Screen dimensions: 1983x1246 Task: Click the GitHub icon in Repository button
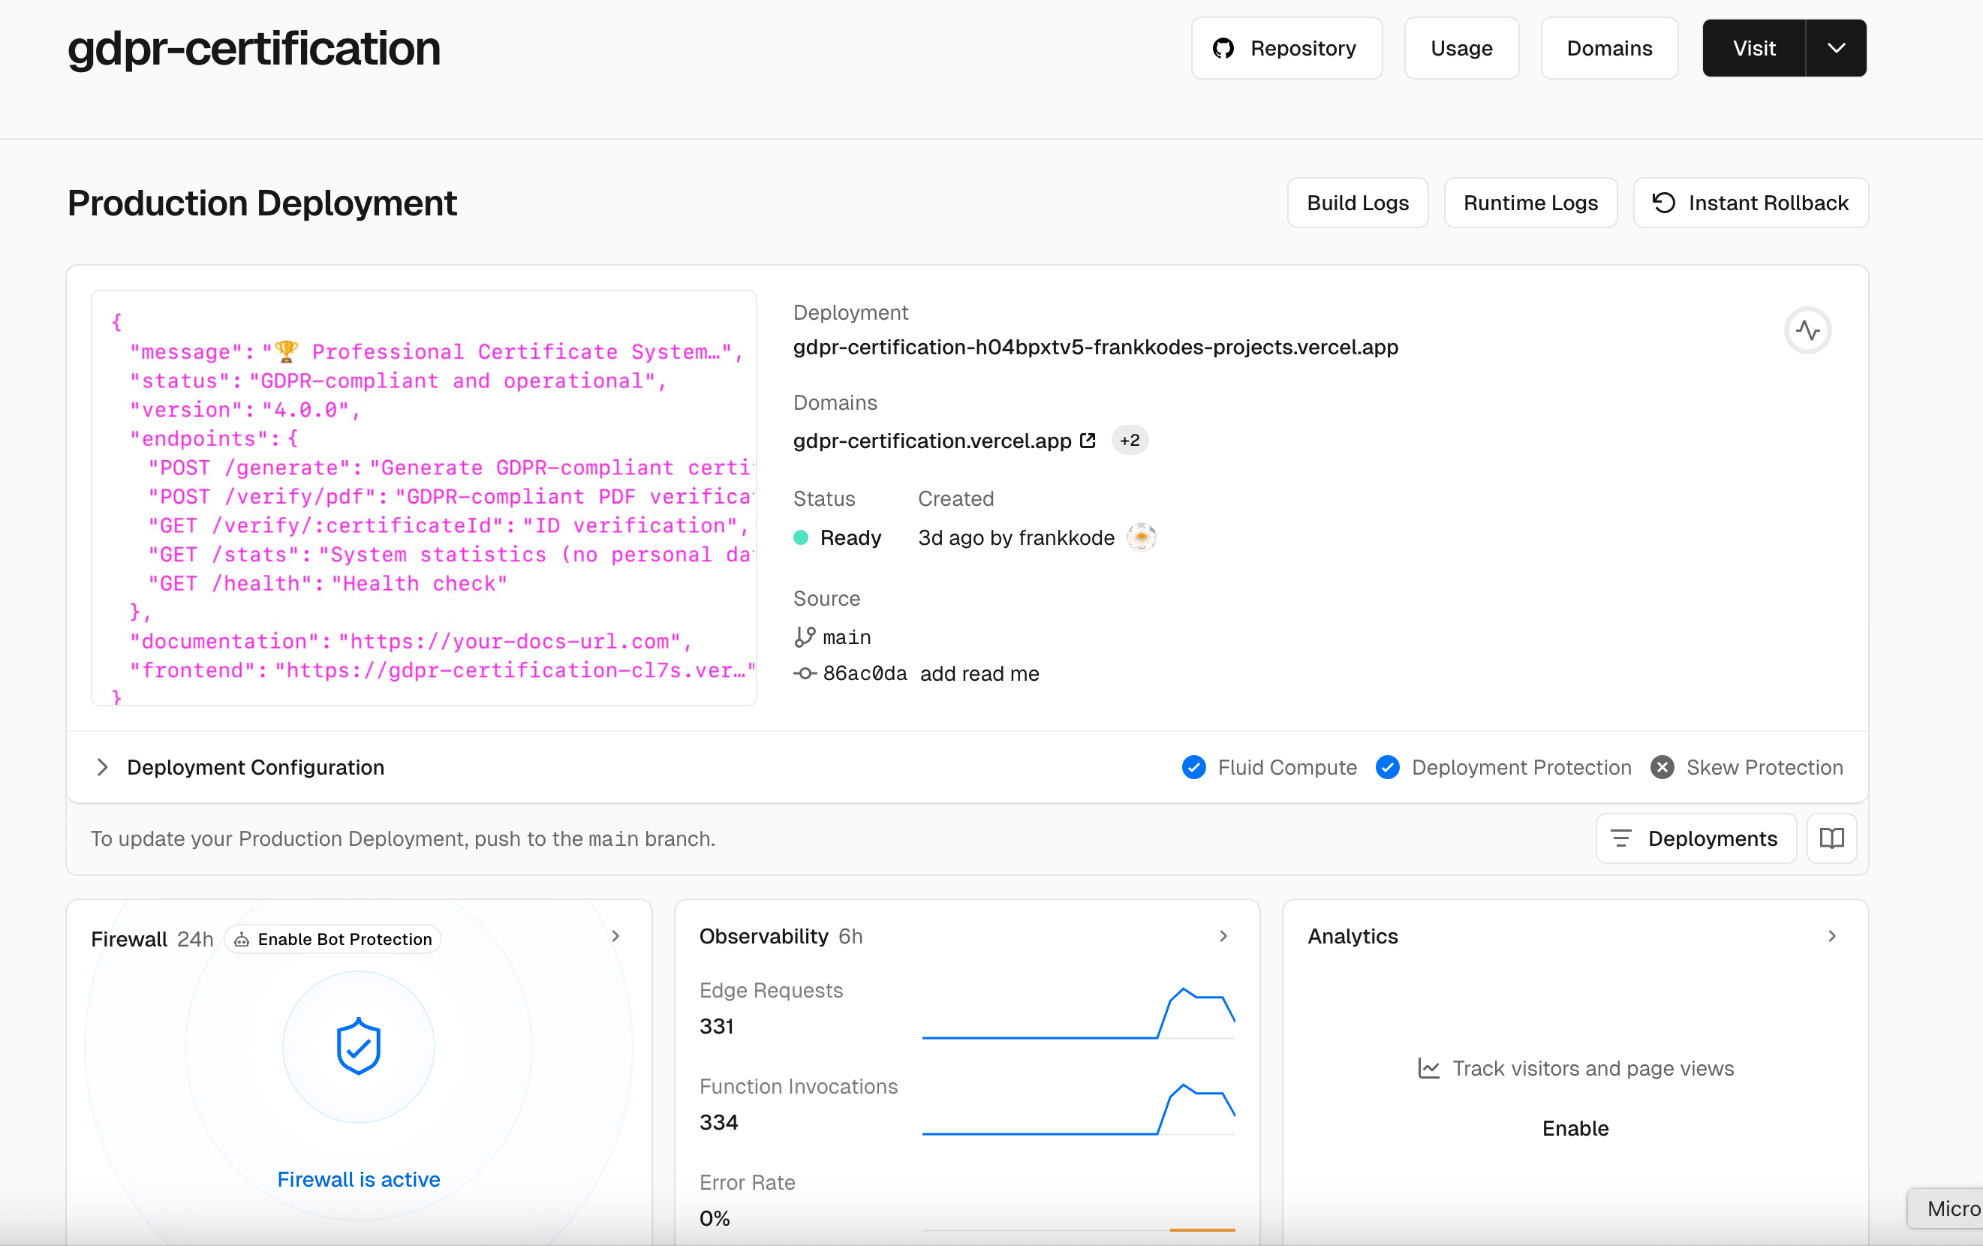click(1223, 48)
